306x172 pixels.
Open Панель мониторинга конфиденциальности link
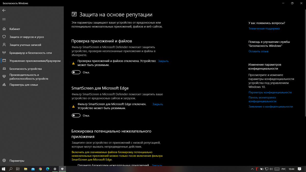[x=262, y=99]
